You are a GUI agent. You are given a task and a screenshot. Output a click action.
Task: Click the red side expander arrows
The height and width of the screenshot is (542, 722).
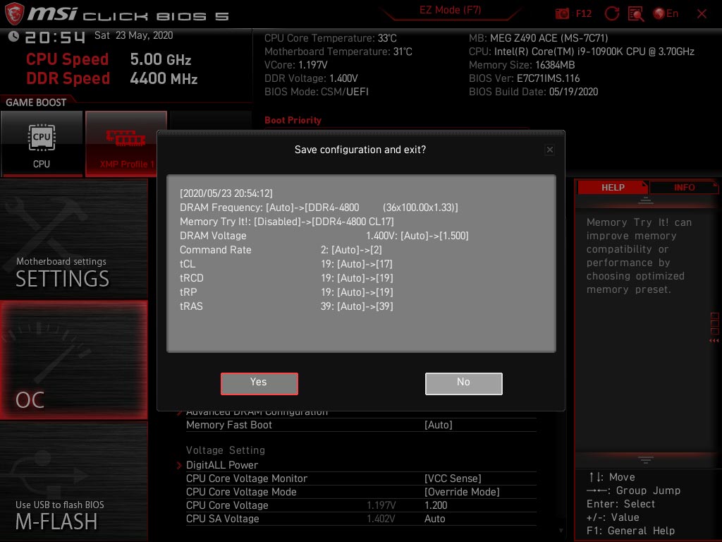(x=714, y=341)
